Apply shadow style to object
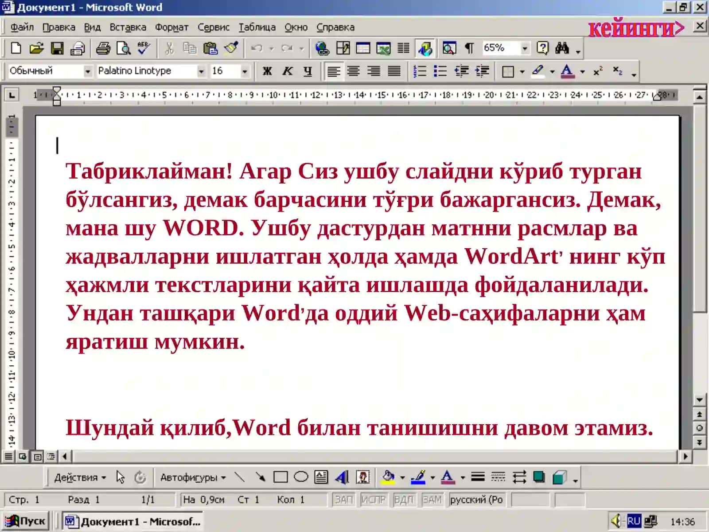This screenshot has height=532, width=709. [539, 477]
